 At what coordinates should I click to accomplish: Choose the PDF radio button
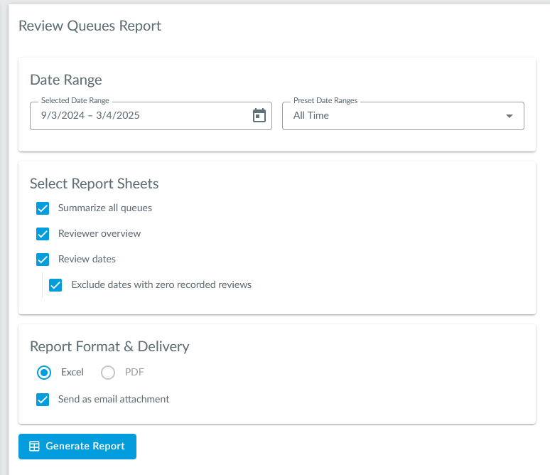(108, 372)
